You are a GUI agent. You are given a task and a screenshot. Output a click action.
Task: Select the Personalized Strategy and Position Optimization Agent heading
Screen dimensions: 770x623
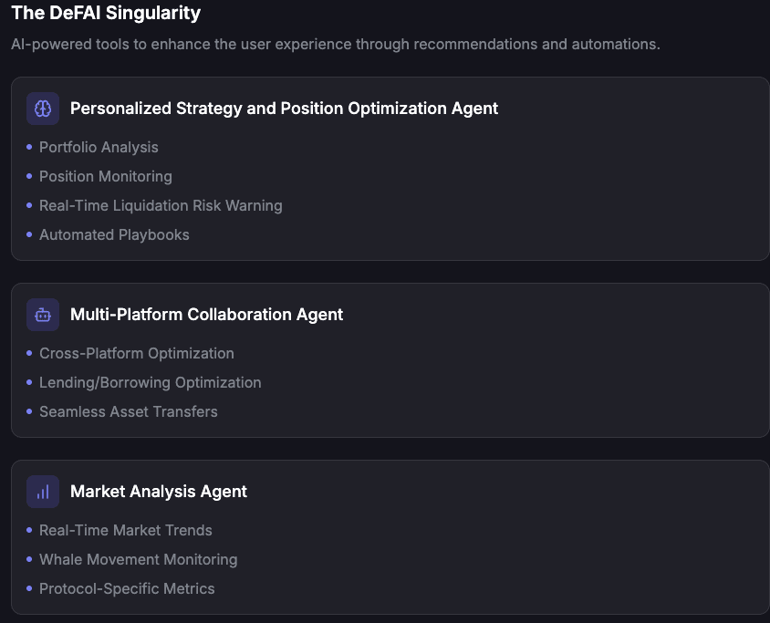tap(284, 109)
